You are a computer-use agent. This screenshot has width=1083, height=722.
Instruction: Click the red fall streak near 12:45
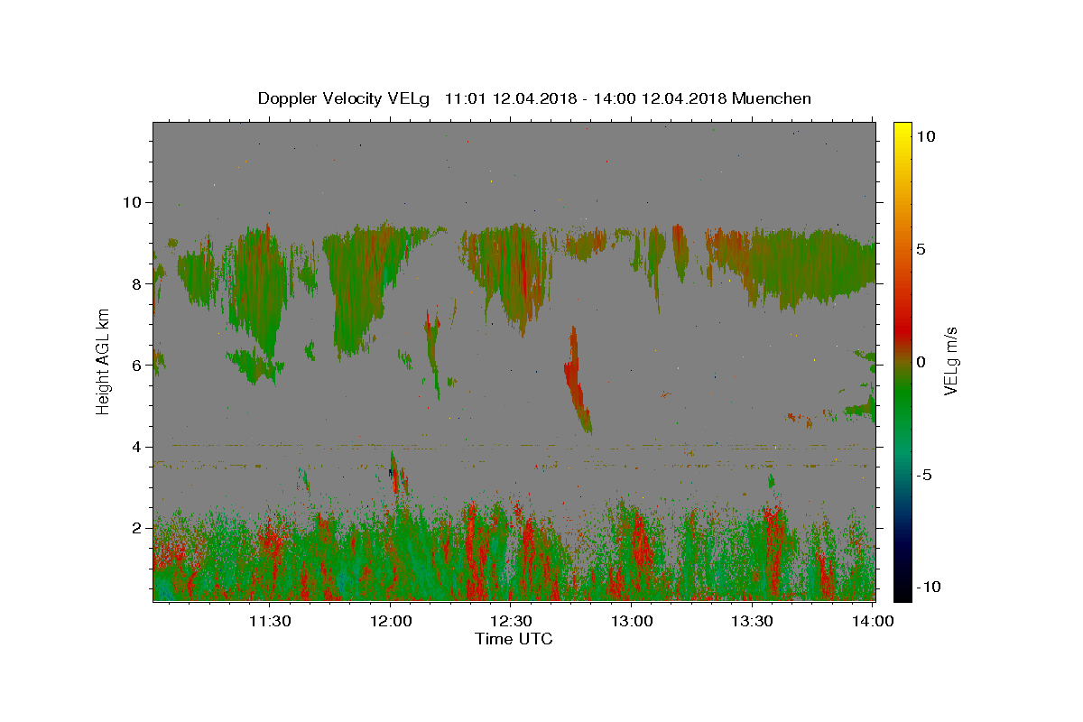click(x=576, y=379)
